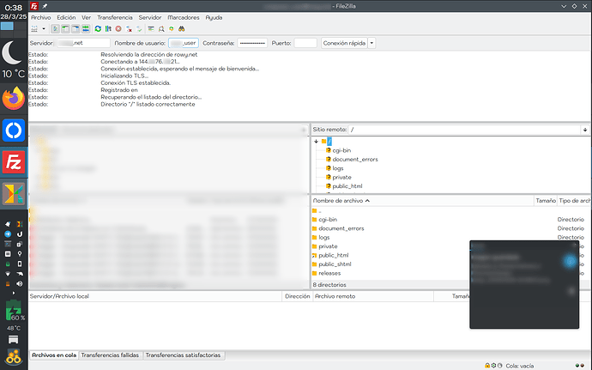Viewport: 592px width, 370px height.
Task: Click the red cancel operation icon
Action: coord(118,28)
